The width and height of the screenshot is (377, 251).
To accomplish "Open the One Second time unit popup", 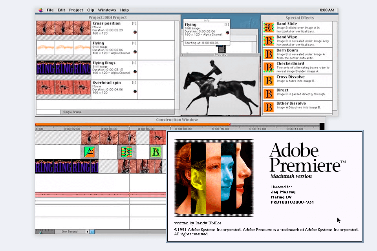I will [71, 231].
